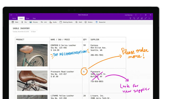Click the quantity 50 cell

[x=84, y=45]
